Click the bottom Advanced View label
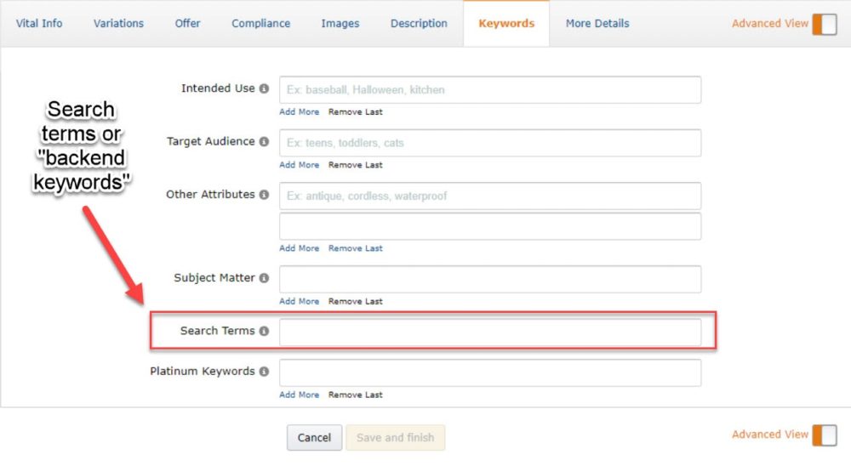851x466 pixels. click(769, 435)
